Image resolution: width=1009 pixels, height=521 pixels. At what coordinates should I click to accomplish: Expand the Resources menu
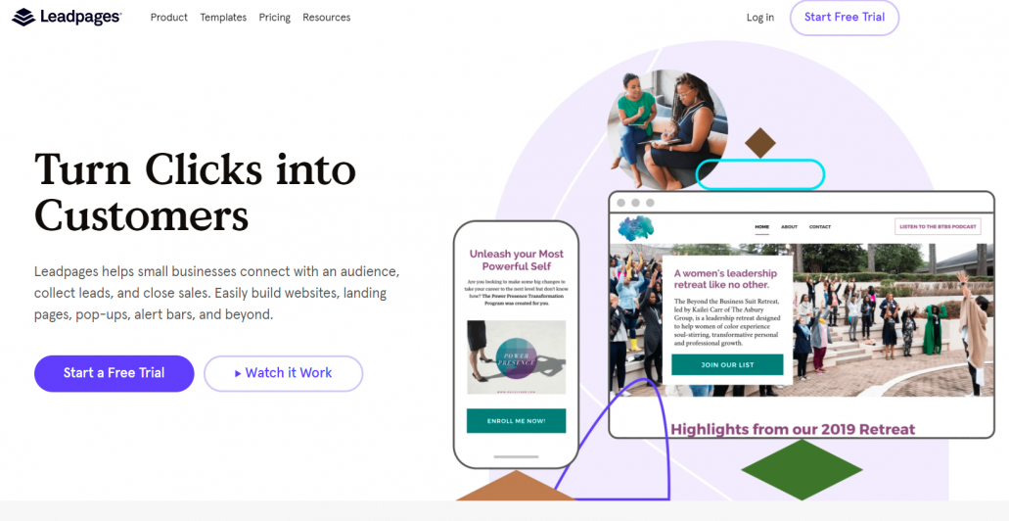point(326,18)
